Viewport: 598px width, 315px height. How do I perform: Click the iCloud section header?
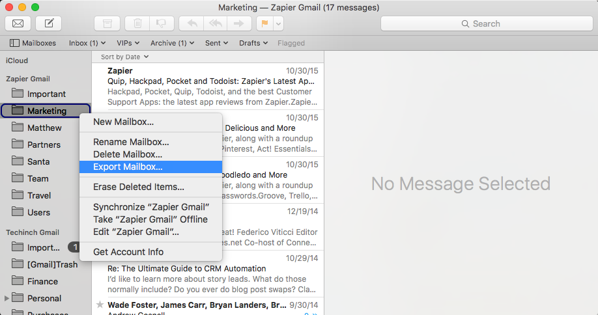pos(17,61)
